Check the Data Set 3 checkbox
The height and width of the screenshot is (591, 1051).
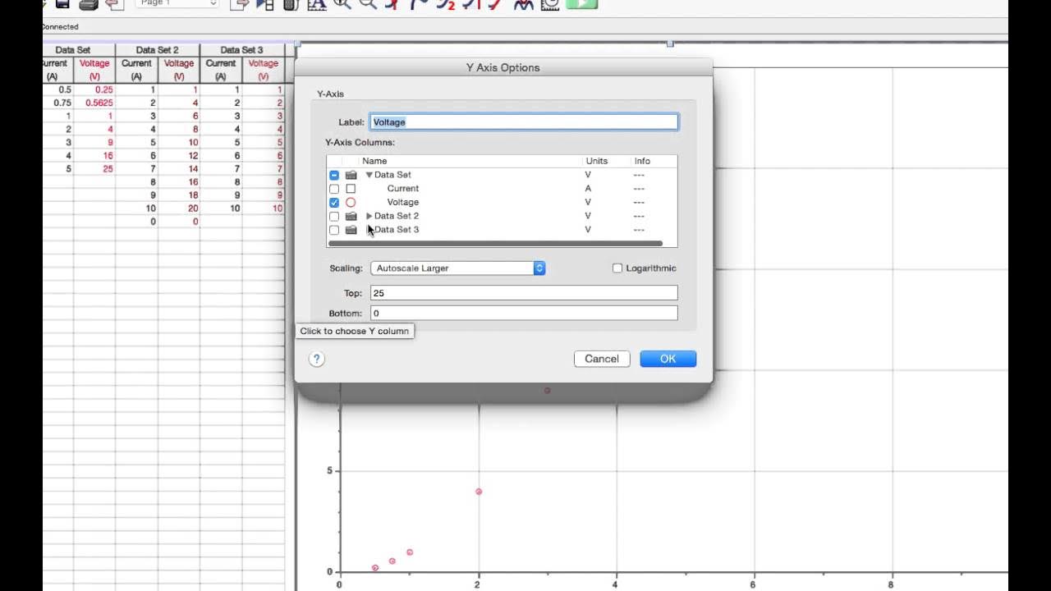coord(334,230)
